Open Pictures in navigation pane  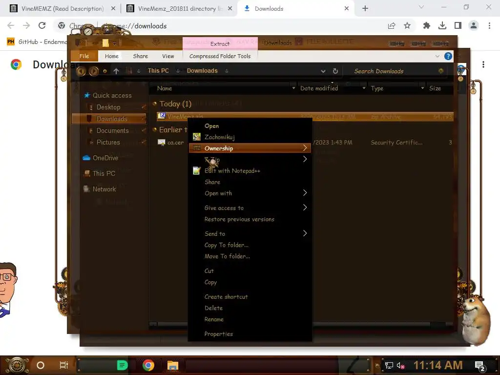[108, 142]
